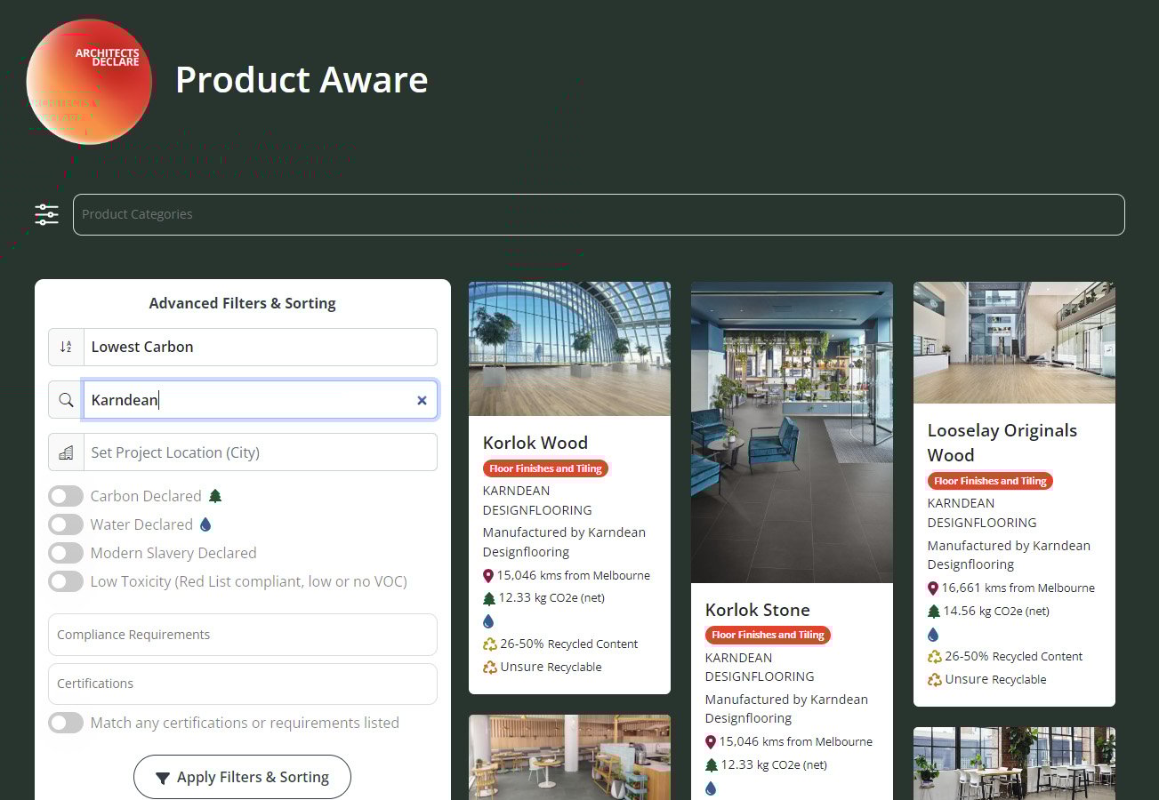Click the filter sliders icon beside Product Categories
The height and width of the screenshot is (800, 1159).
(46, 214)
